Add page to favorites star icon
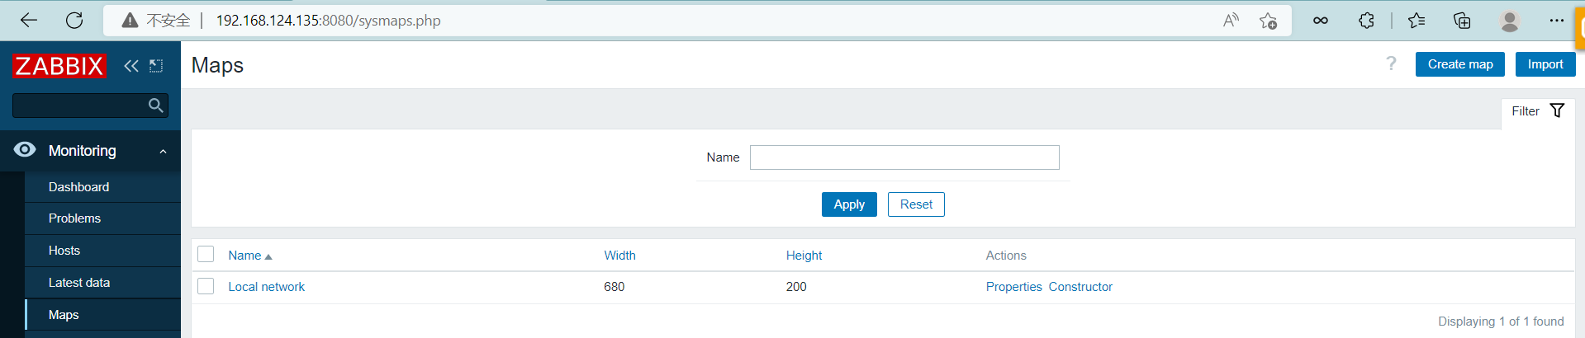 tap(1268, 21)
